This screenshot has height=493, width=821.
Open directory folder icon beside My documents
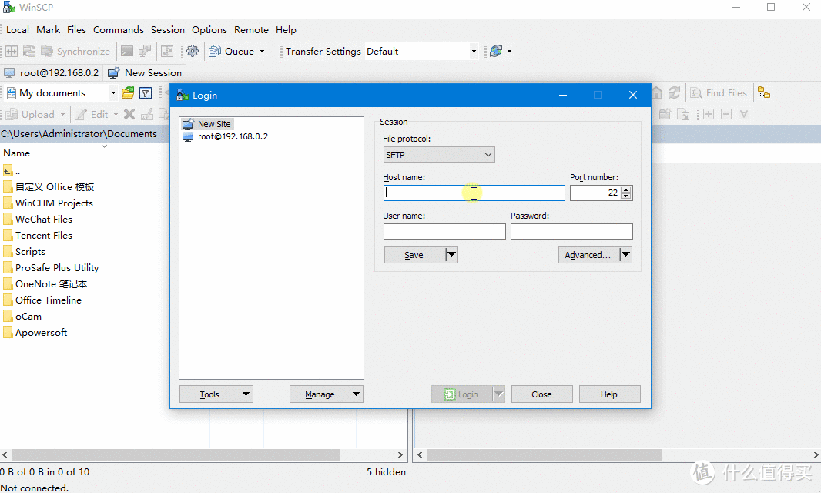tap(128, 93)
